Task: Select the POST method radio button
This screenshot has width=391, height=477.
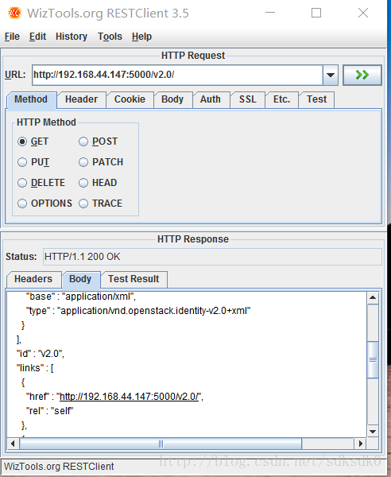Action: (83, 142)
